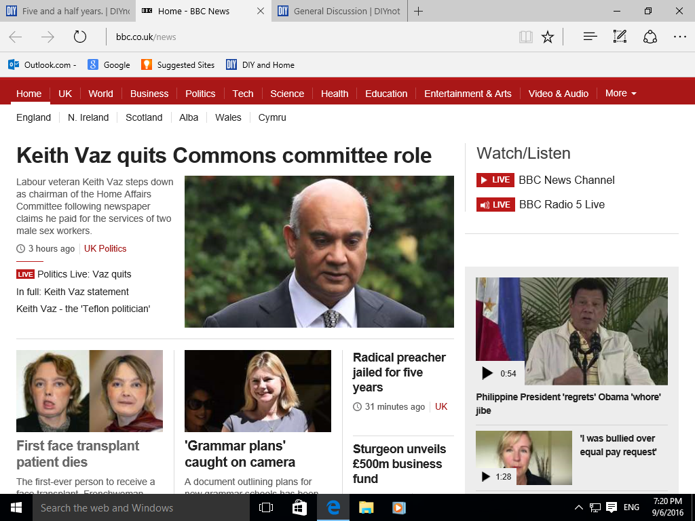
Task: Add page to favorites star icon
Action: (548, 37)
